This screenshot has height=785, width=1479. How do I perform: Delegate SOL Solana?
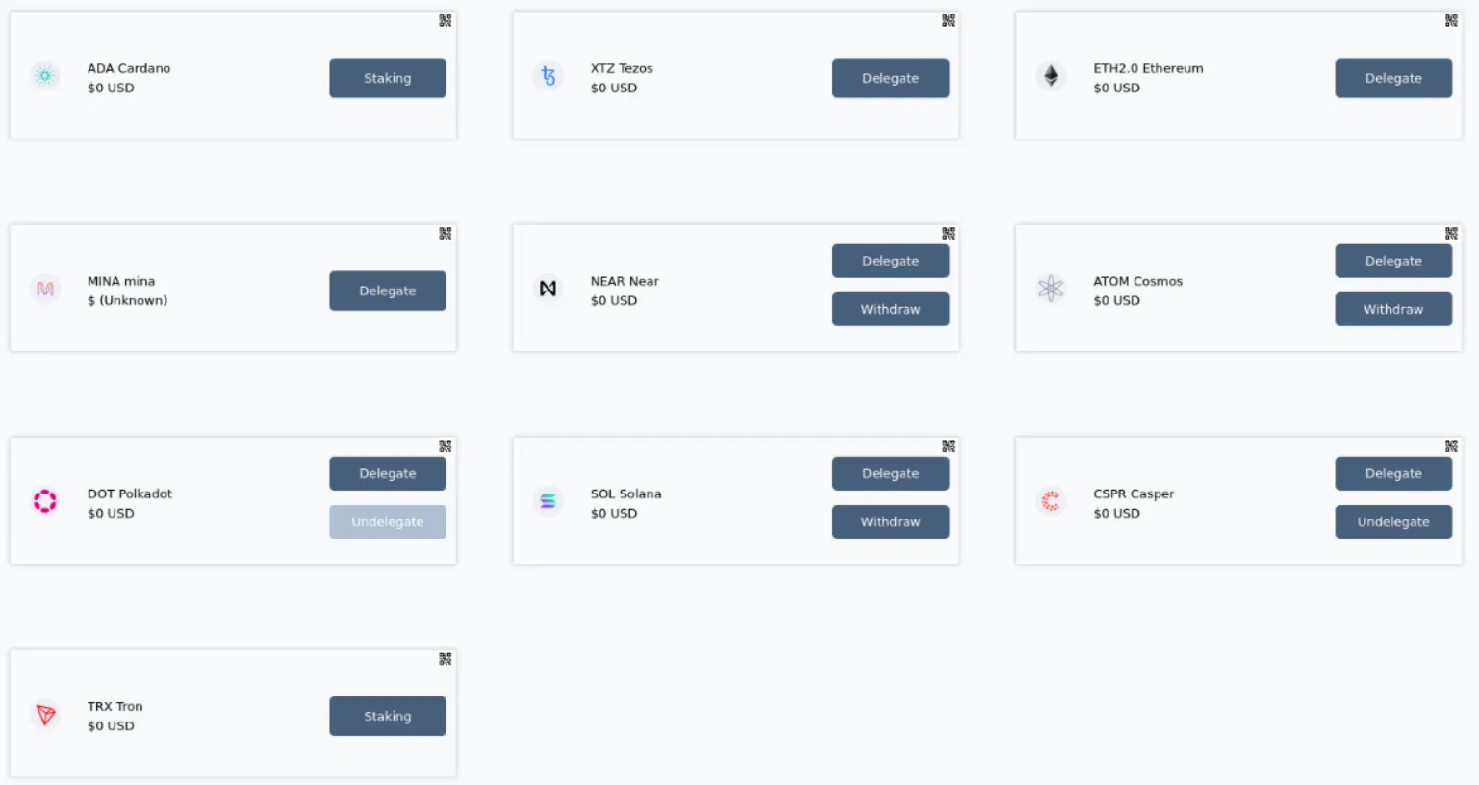(x=890, y=473)
